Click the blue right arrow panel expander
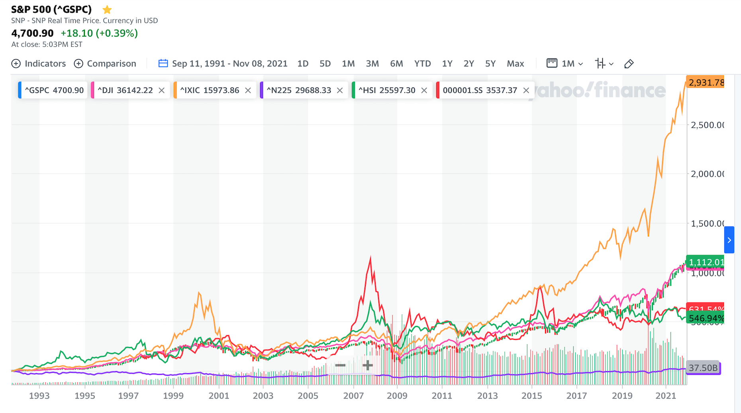 click(x=729, y=240)
